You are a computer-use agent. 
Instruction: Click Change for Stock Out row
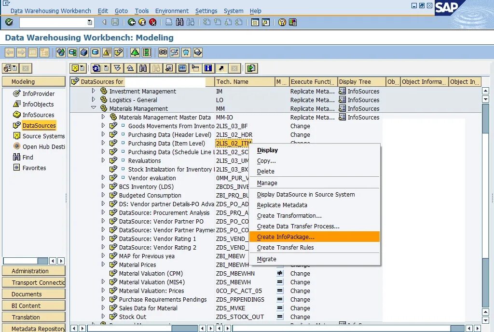(300, 317)
